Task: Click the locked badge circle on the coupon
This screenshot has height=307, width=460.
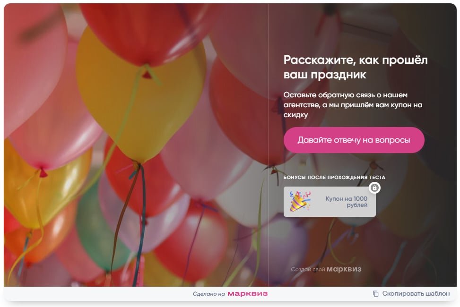Action: tap(374, 188)
